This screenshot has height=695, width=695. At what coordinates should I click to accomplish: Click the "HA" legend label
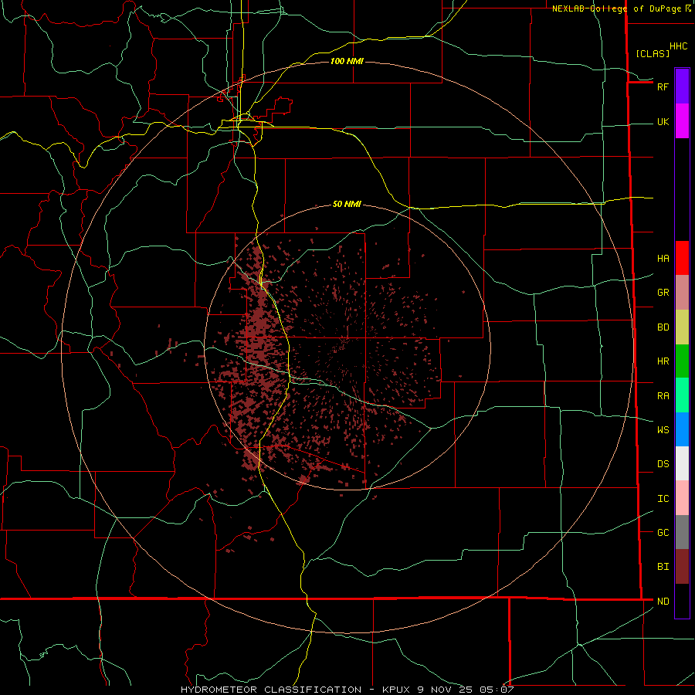tap(663, 258)
